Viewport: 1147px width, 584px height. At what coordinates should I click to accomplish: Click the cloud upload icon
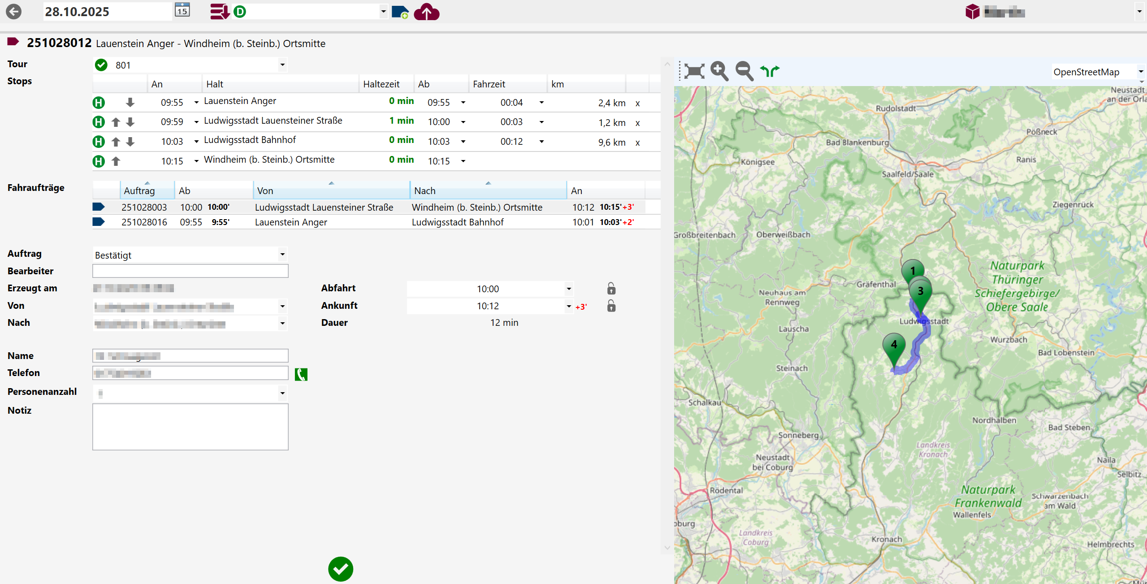tap(426, 12)
